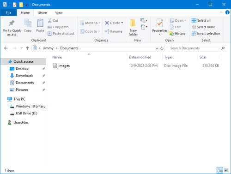
Task: Click the Forward navigation arrow
Action: pyautogui.click(x=14, y=48)
